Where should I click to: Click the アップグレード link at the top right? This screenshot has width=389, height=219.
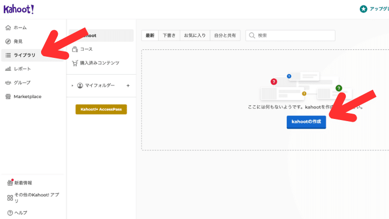pos(379,9)
